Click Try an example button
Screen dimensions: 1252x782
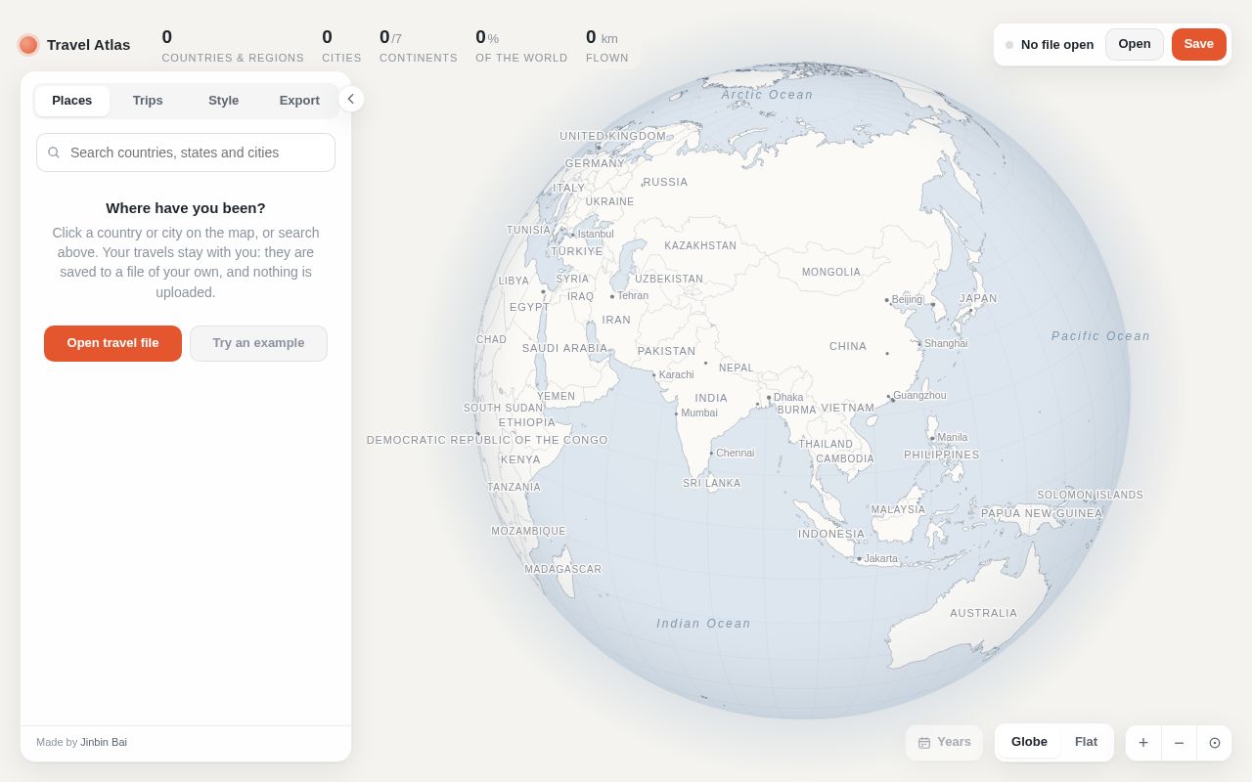pyautogui.click(x=258, y=343)
